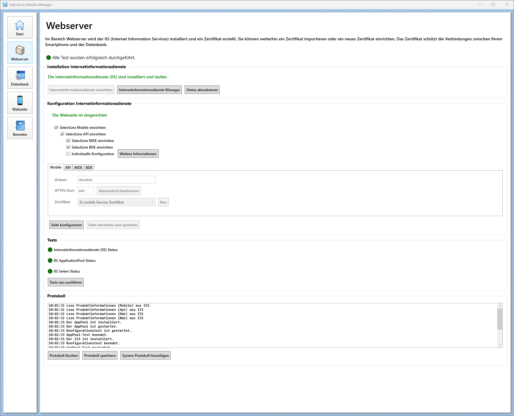514x416 pixels.
Task: Click System Protokoll hinzufügen button
Action: pos(146,356)
